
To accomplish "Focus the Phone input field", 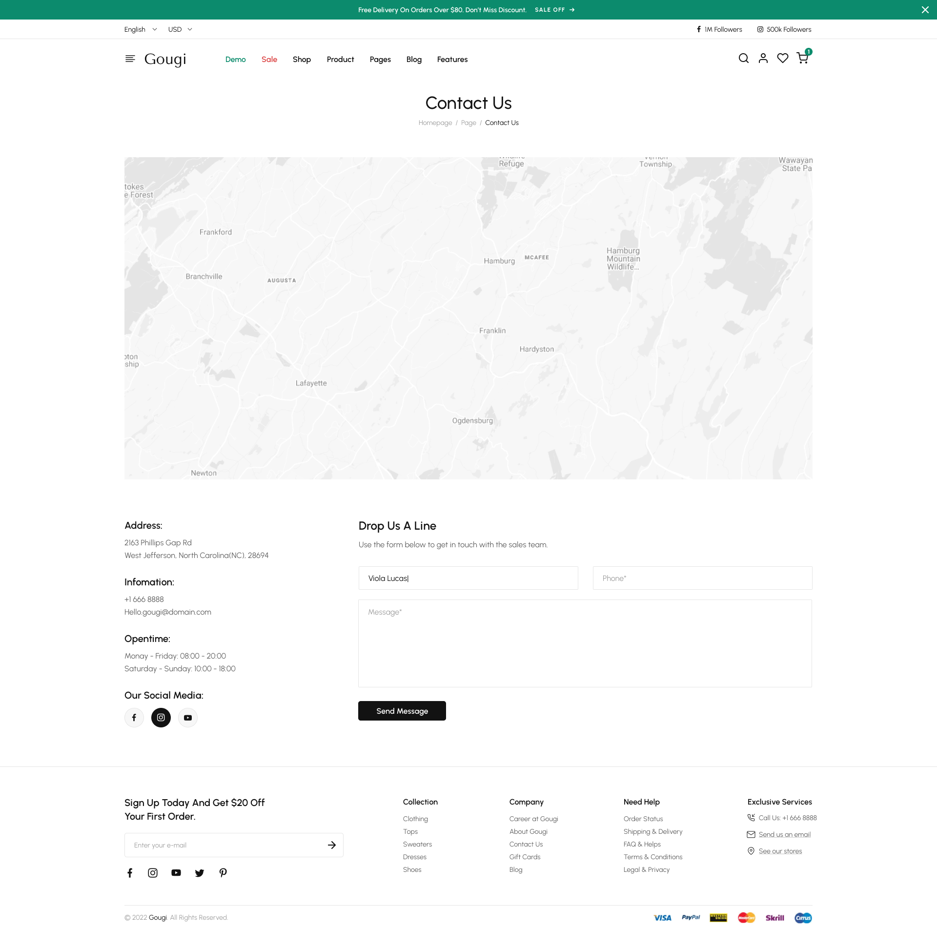I will click(702, 578).
